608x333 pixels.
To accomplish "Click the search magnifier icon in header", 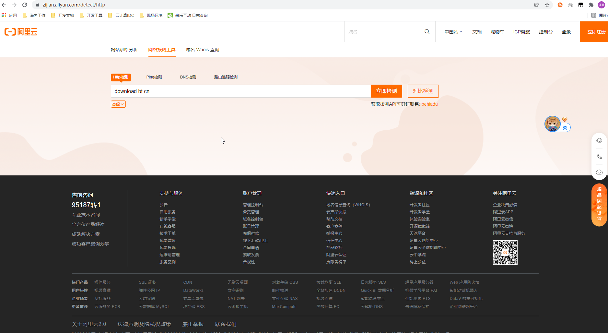I will [x=427, y=32].
